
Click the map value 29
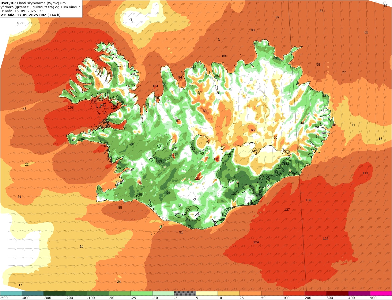(x=275, y=86)
